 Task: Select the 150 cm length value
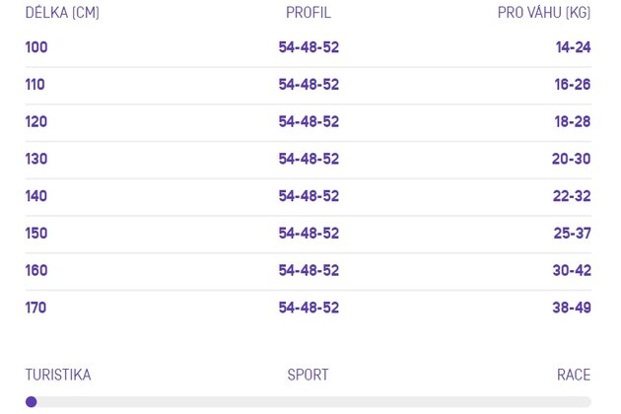click(x=36, y=233)
